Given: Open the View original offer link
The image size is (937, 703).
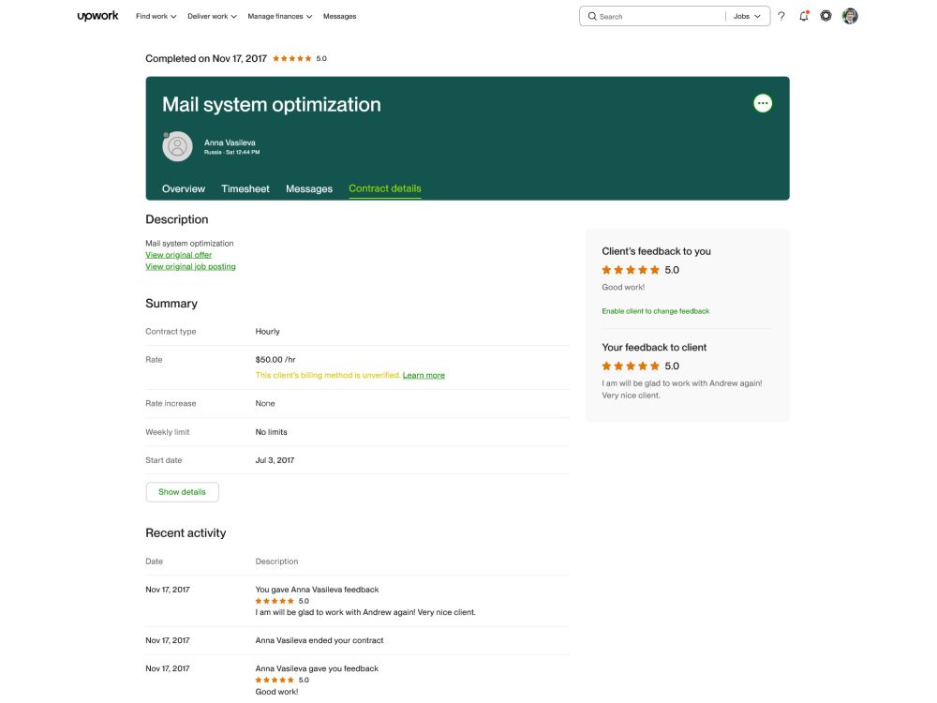Looking at the screenshot, I should pos(178,255).
